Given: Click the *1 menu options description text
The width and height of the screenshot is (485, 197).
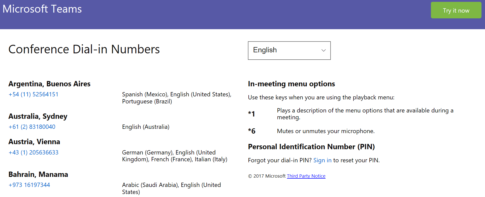Looking at the screenshot, I should pyautogui.click(x=365, y=114).
